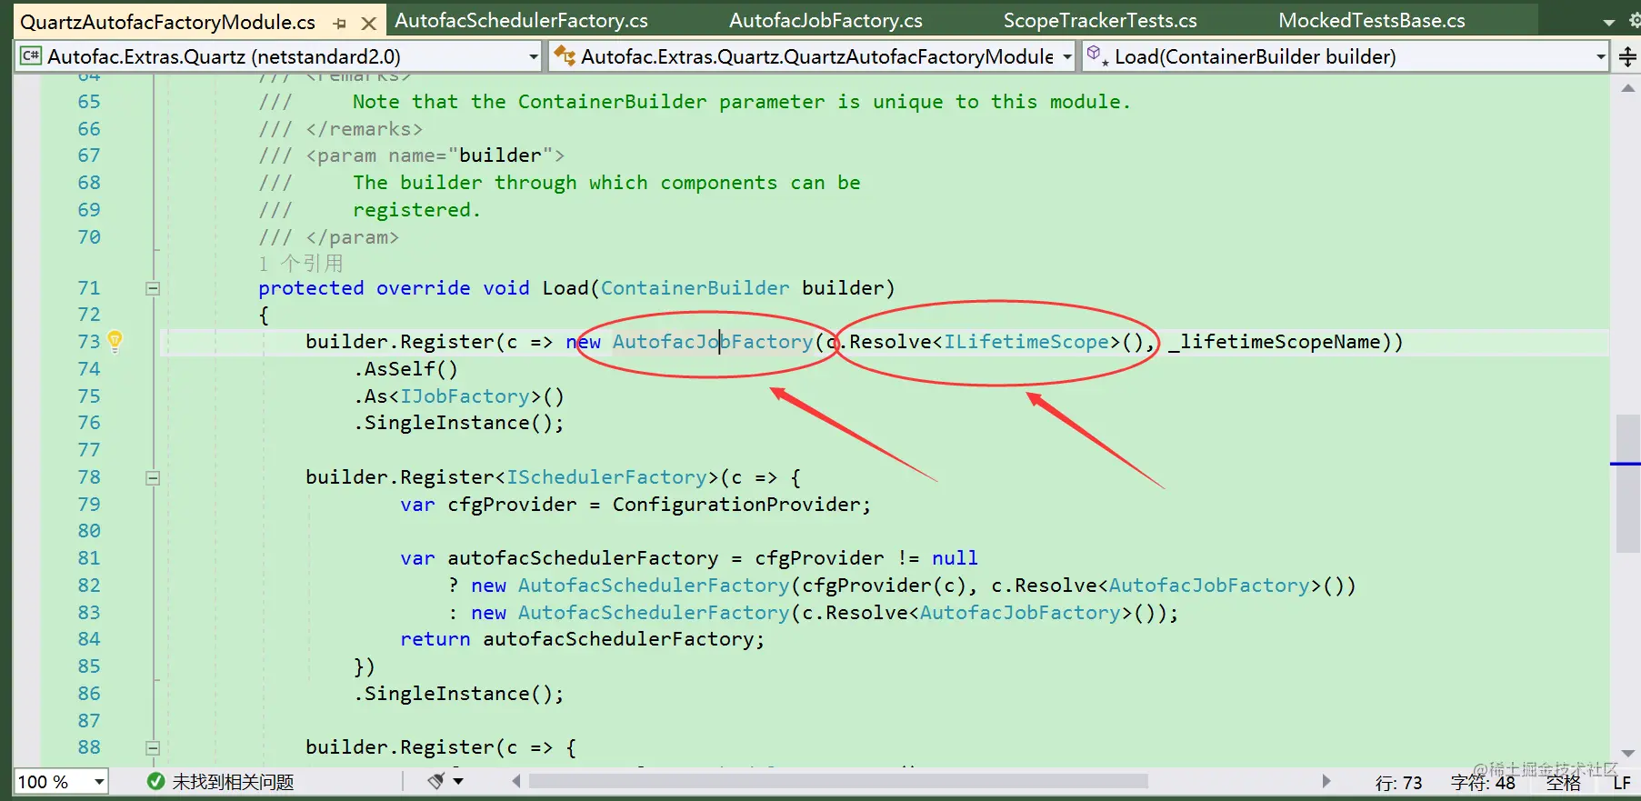Open the 100 % zoom level dropdown

pyautogui.click(x=99, y=782)
